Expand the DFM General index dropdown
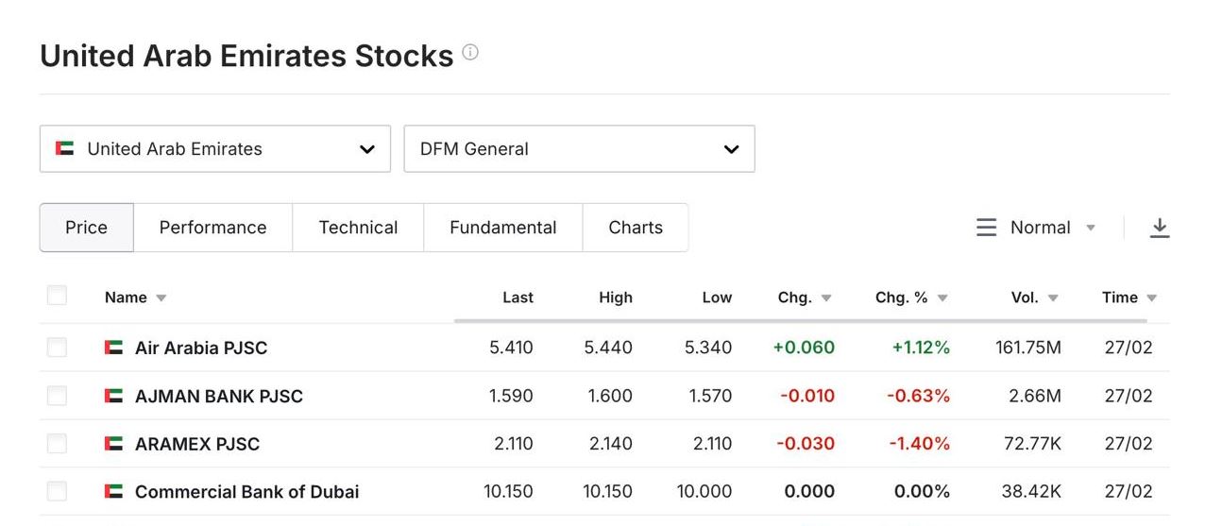This screenshot has height=526, width=1205. coord(579,149)
